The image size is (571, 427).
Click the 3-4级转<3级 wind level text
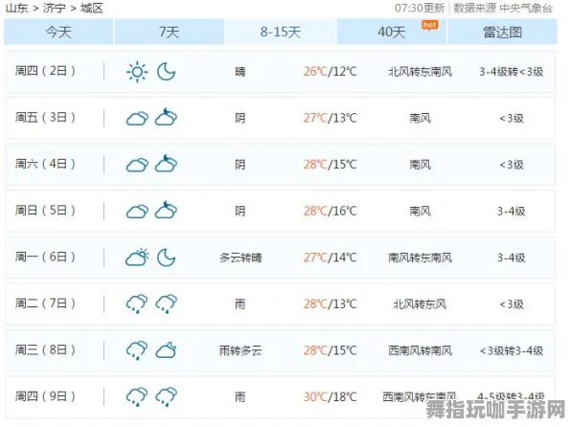click(x=512, y=72)
